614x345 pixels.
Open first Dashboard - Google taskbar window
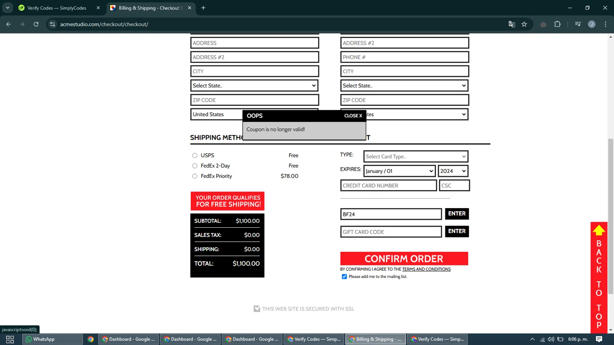pos(129,339)
